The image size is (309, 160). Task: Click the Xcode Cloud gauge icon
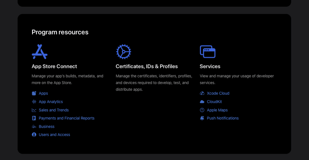click(202, 94)
